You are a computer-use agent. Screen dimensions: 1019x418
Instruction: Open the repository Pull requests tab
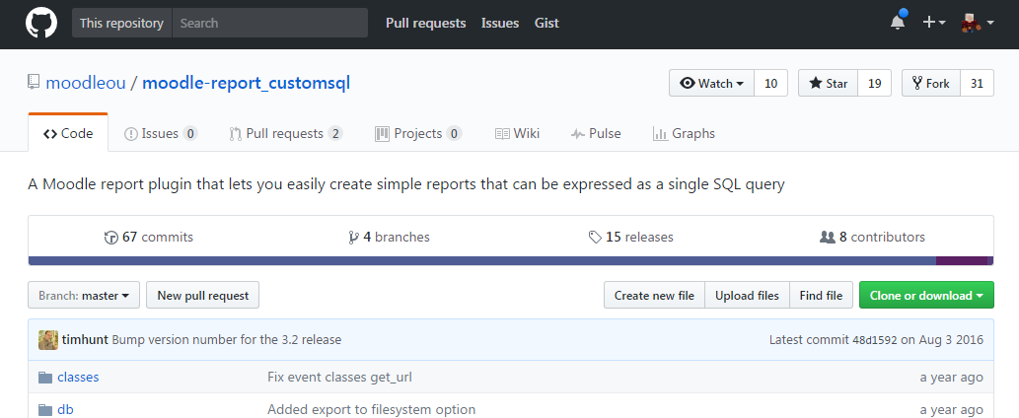pos(286,133)
